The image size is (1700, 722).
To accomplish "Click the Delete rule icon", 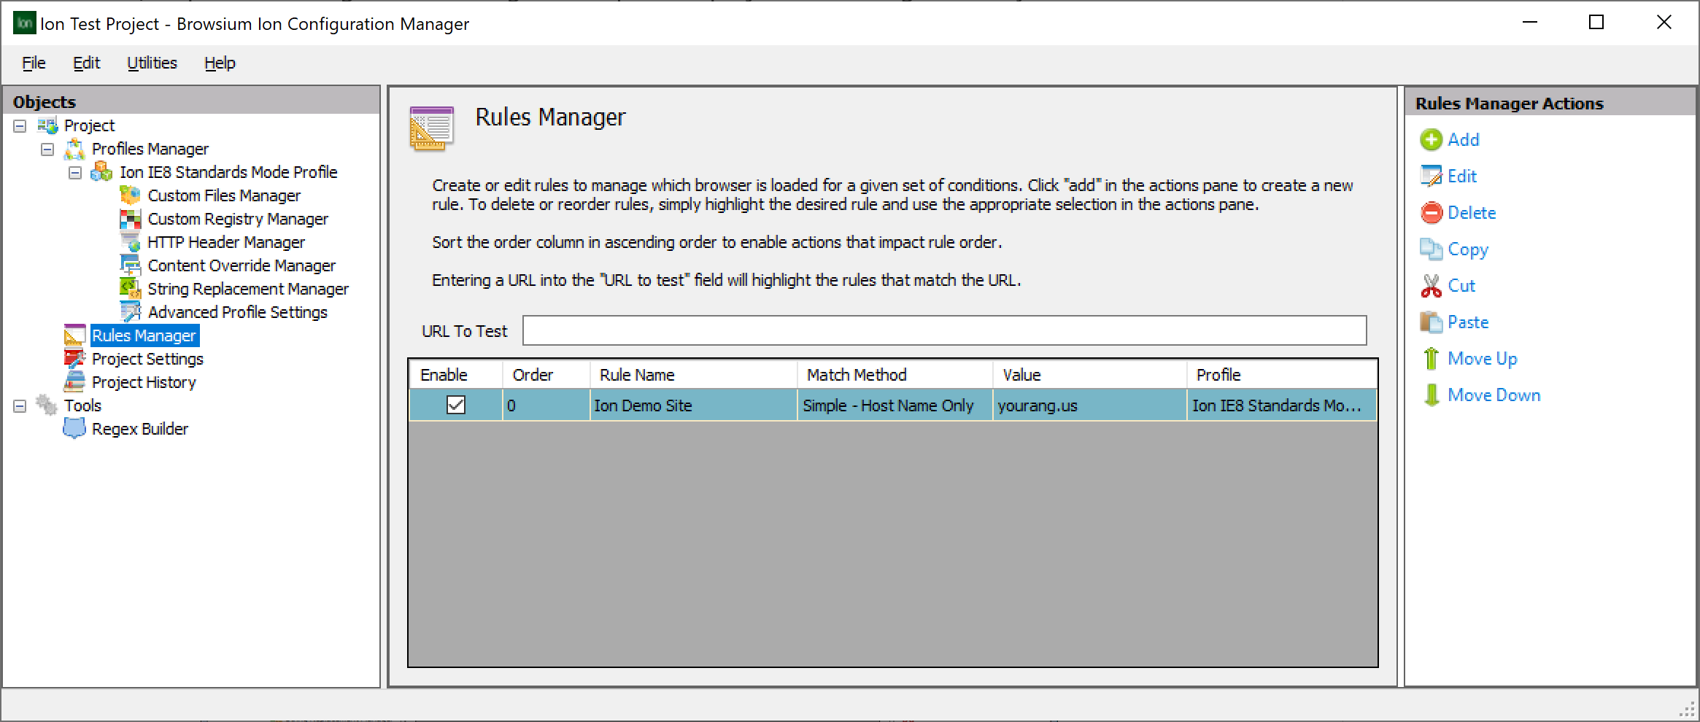I will coord(1432,212).
